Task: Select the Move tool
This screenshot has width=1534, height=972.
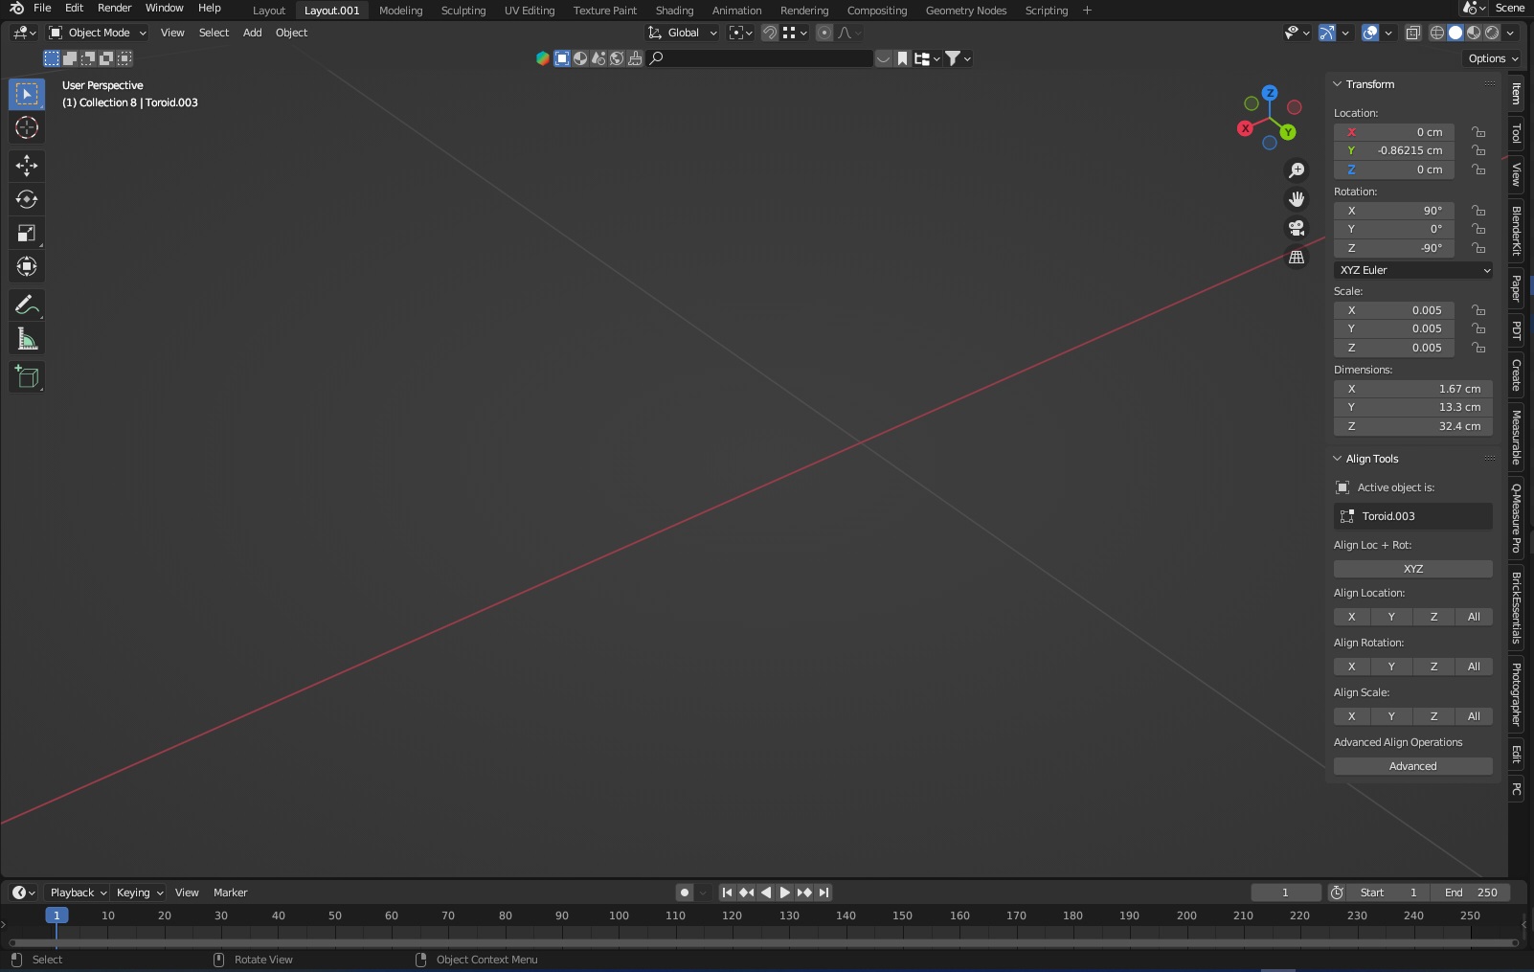Action: 27,166
